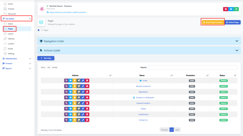Click the New Page button
Viewport: 243px width, 136px height.
click(x=46, y=58)
